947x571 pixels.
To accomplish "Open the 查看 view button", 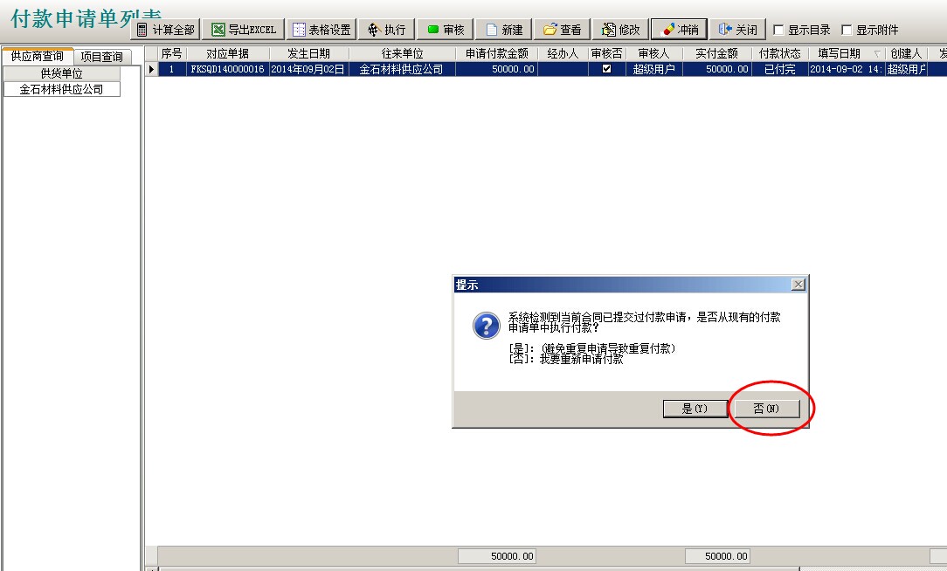I will tap(563, 30).
